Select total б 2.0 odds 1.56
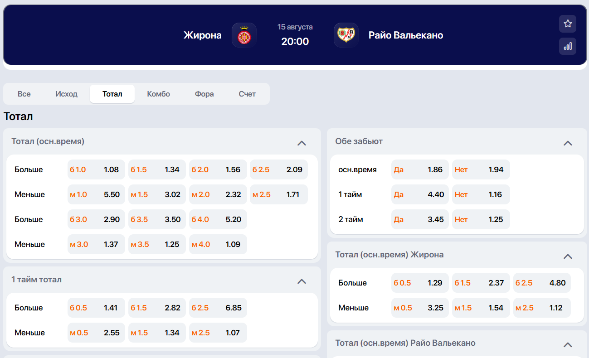 [x=218, y=169]
